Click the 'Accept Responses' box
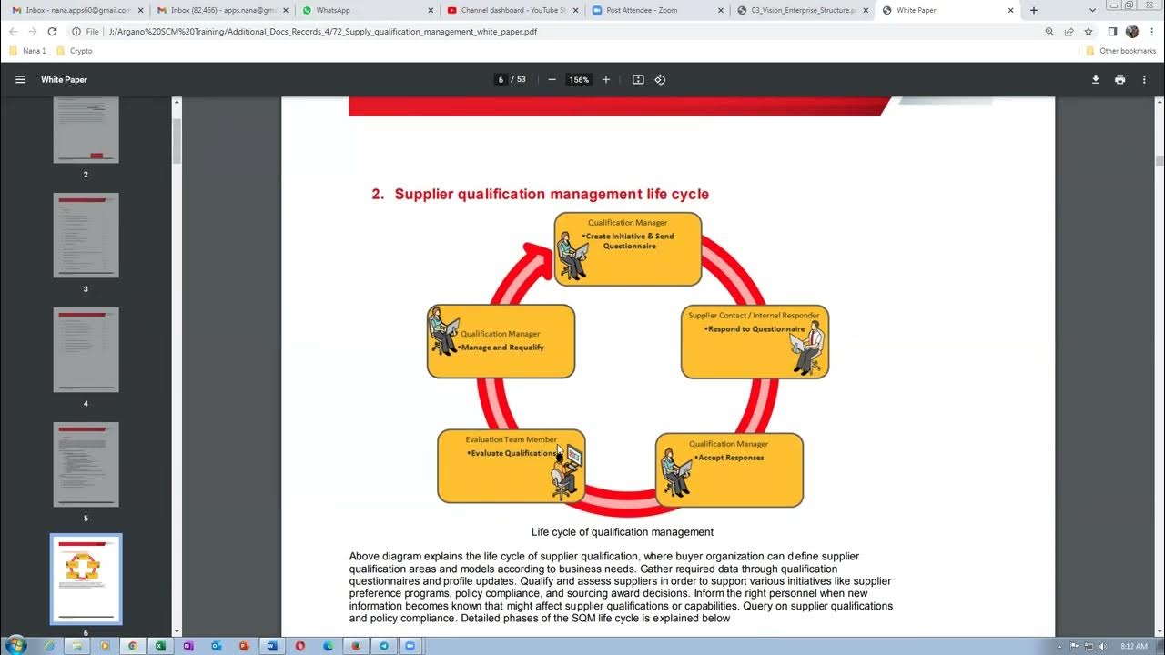 (x=729, y=469)
